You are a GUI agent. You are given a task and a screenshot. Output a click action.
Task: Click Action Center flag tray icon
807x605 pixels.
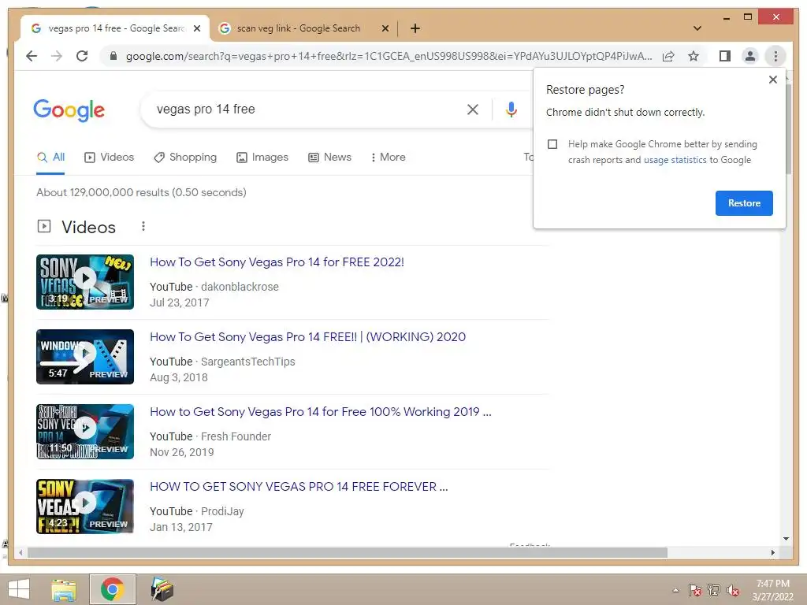694,590
